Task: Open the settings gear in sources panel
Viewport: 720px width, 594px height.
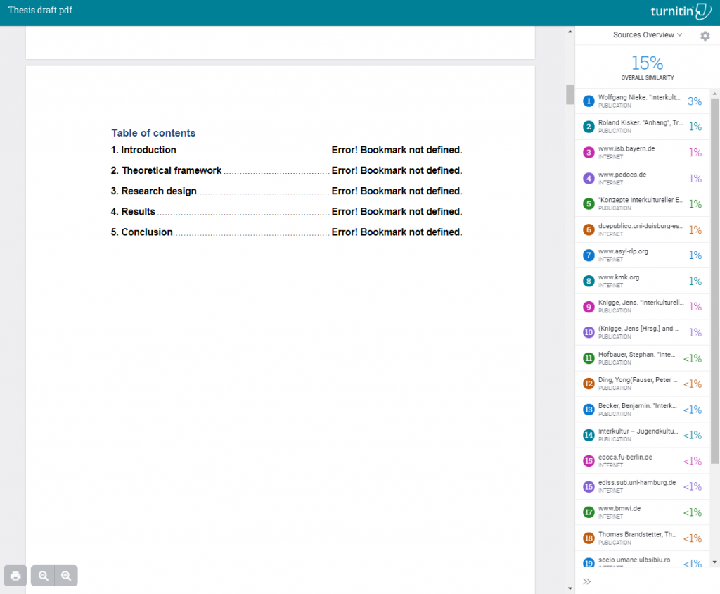Action: 705,36
